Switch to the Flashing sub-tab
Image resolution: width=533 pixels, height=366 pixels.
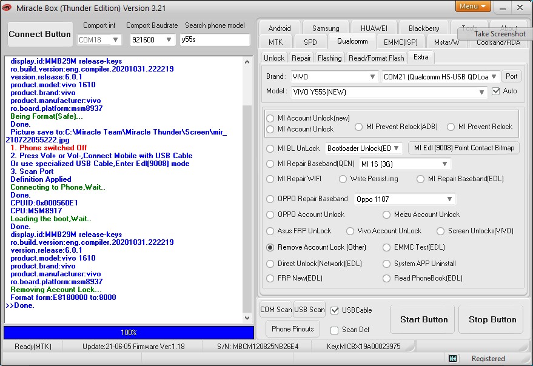(x=330, y=58)
